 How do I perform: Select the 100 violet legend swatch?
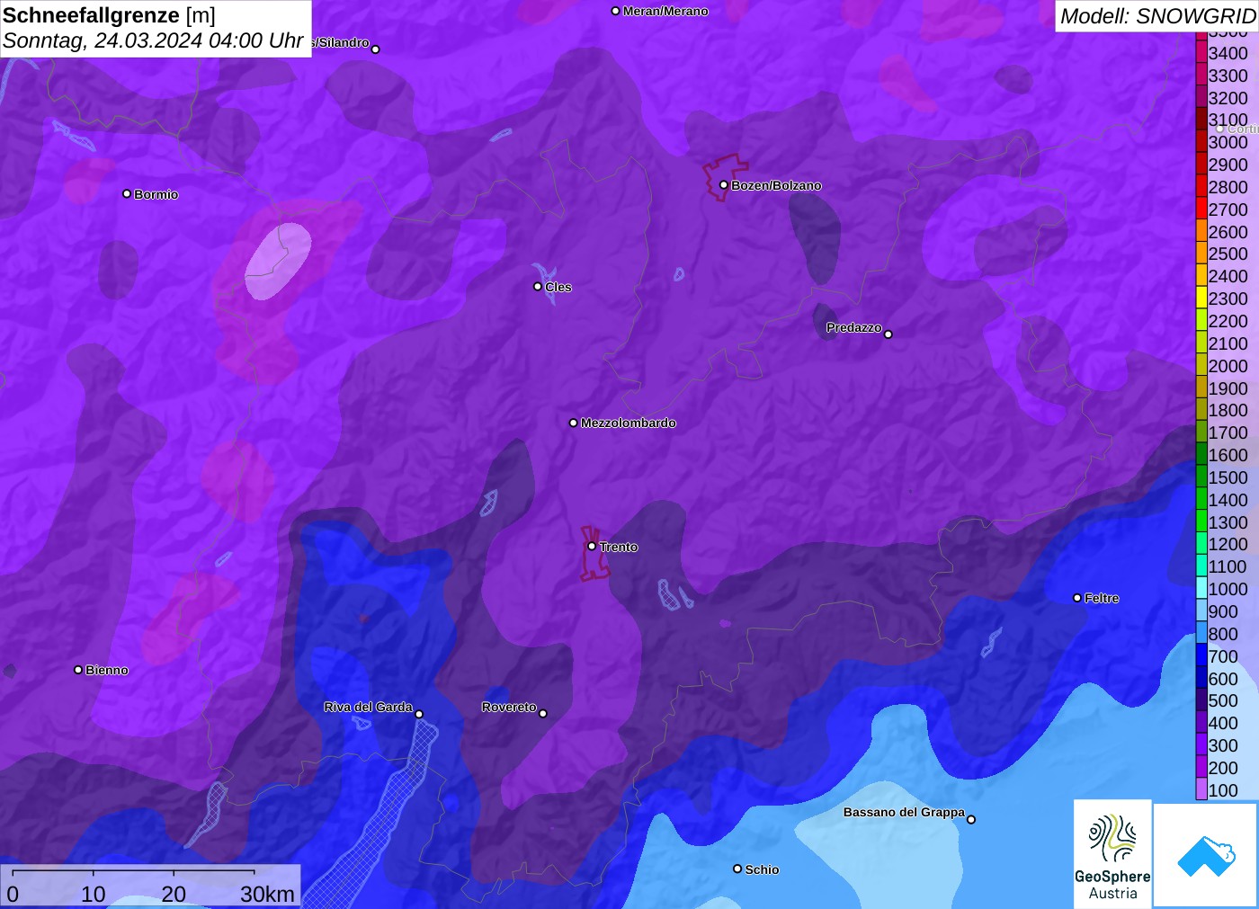pyautogui.click(x=1201, y=789)
